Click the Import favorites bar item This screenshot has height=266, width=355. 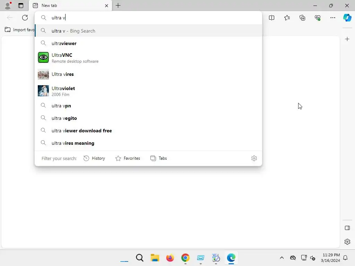click(x=19, y=30)
